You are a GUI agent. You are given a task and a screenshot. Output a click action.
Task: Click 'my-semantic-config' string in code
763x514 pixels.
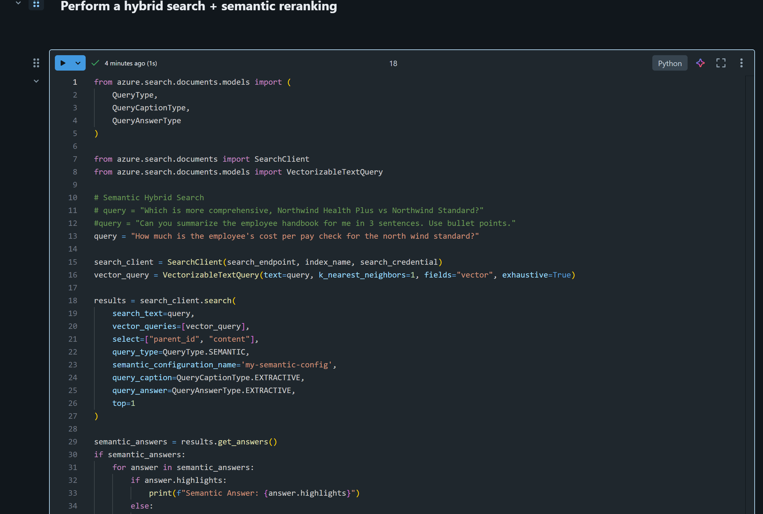point(287,364)
